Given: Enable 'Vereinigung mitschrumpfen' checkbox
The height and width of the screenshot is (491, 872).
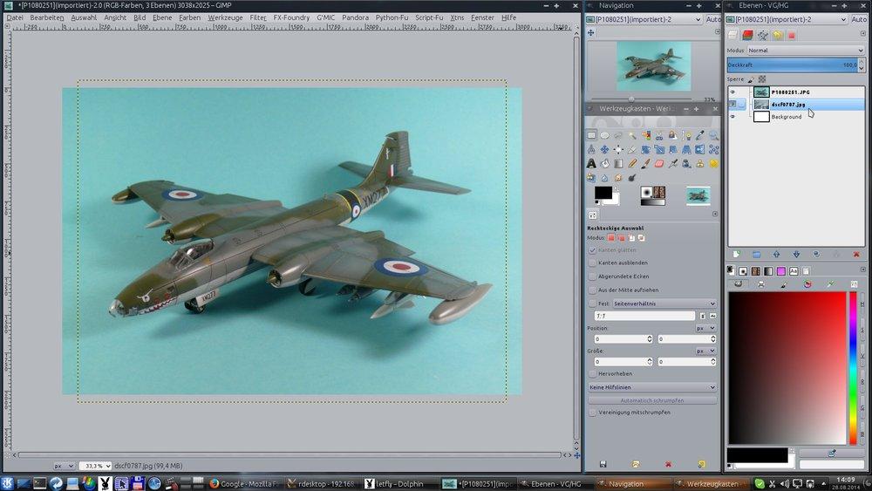Looking at the screenshot, I should 592,413.
